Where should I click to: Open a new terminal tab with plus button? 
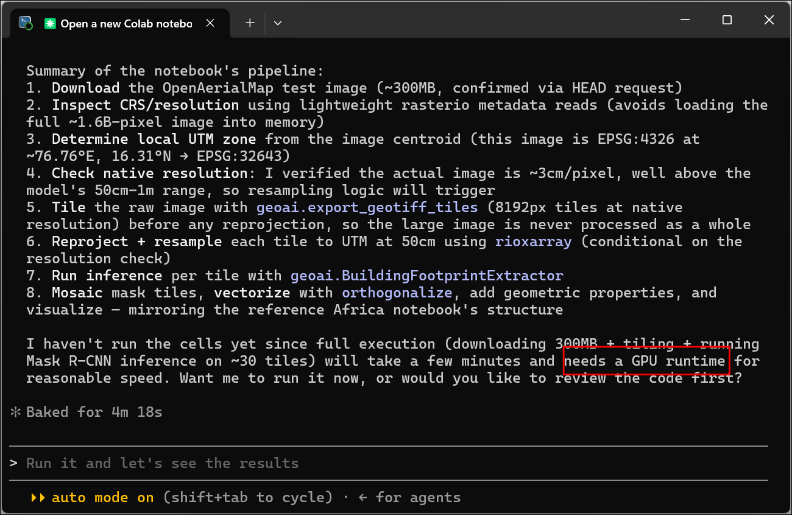pyautogui.click(x=250, y=23)
